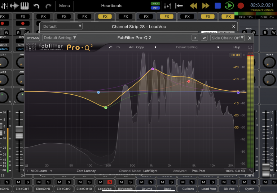Screen dimensions: 277x193
Task: Click the Heartbeats song title
Action: point(112,6)
